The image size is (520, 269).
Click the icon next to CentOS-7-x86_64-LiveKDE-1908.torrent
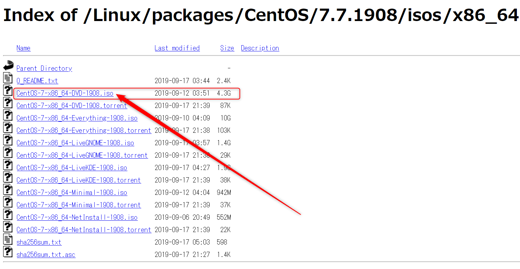8,177
